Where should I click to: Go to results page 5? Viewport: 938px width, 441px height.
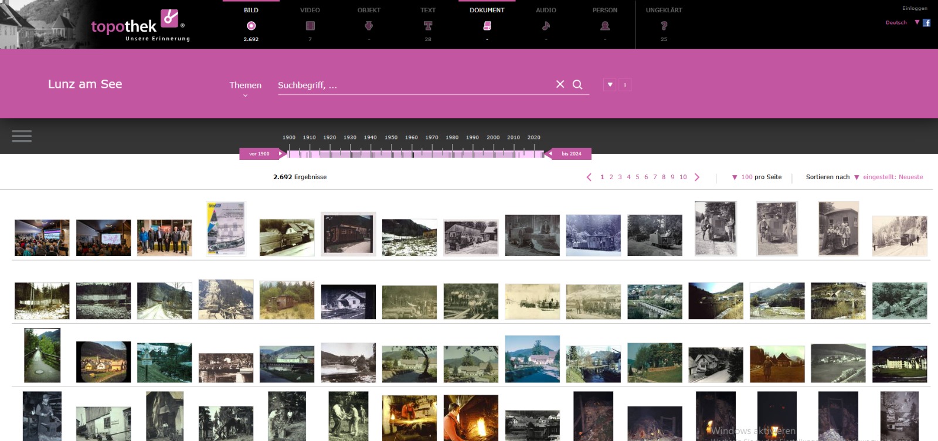pyautogui.click(x=637, y=177)
